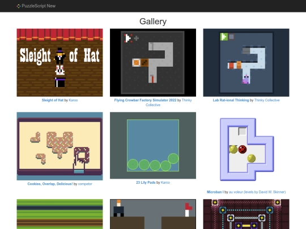This screenshot has width=306, height=229.
Task: Open the 23 Lily Pads thumbnail
Action: tap(153, 145)
